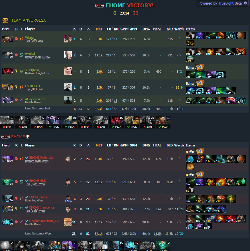Screen dimensions: 250x251
Task: Open Wisper's player avatar
Action: [x=68, y=38]
